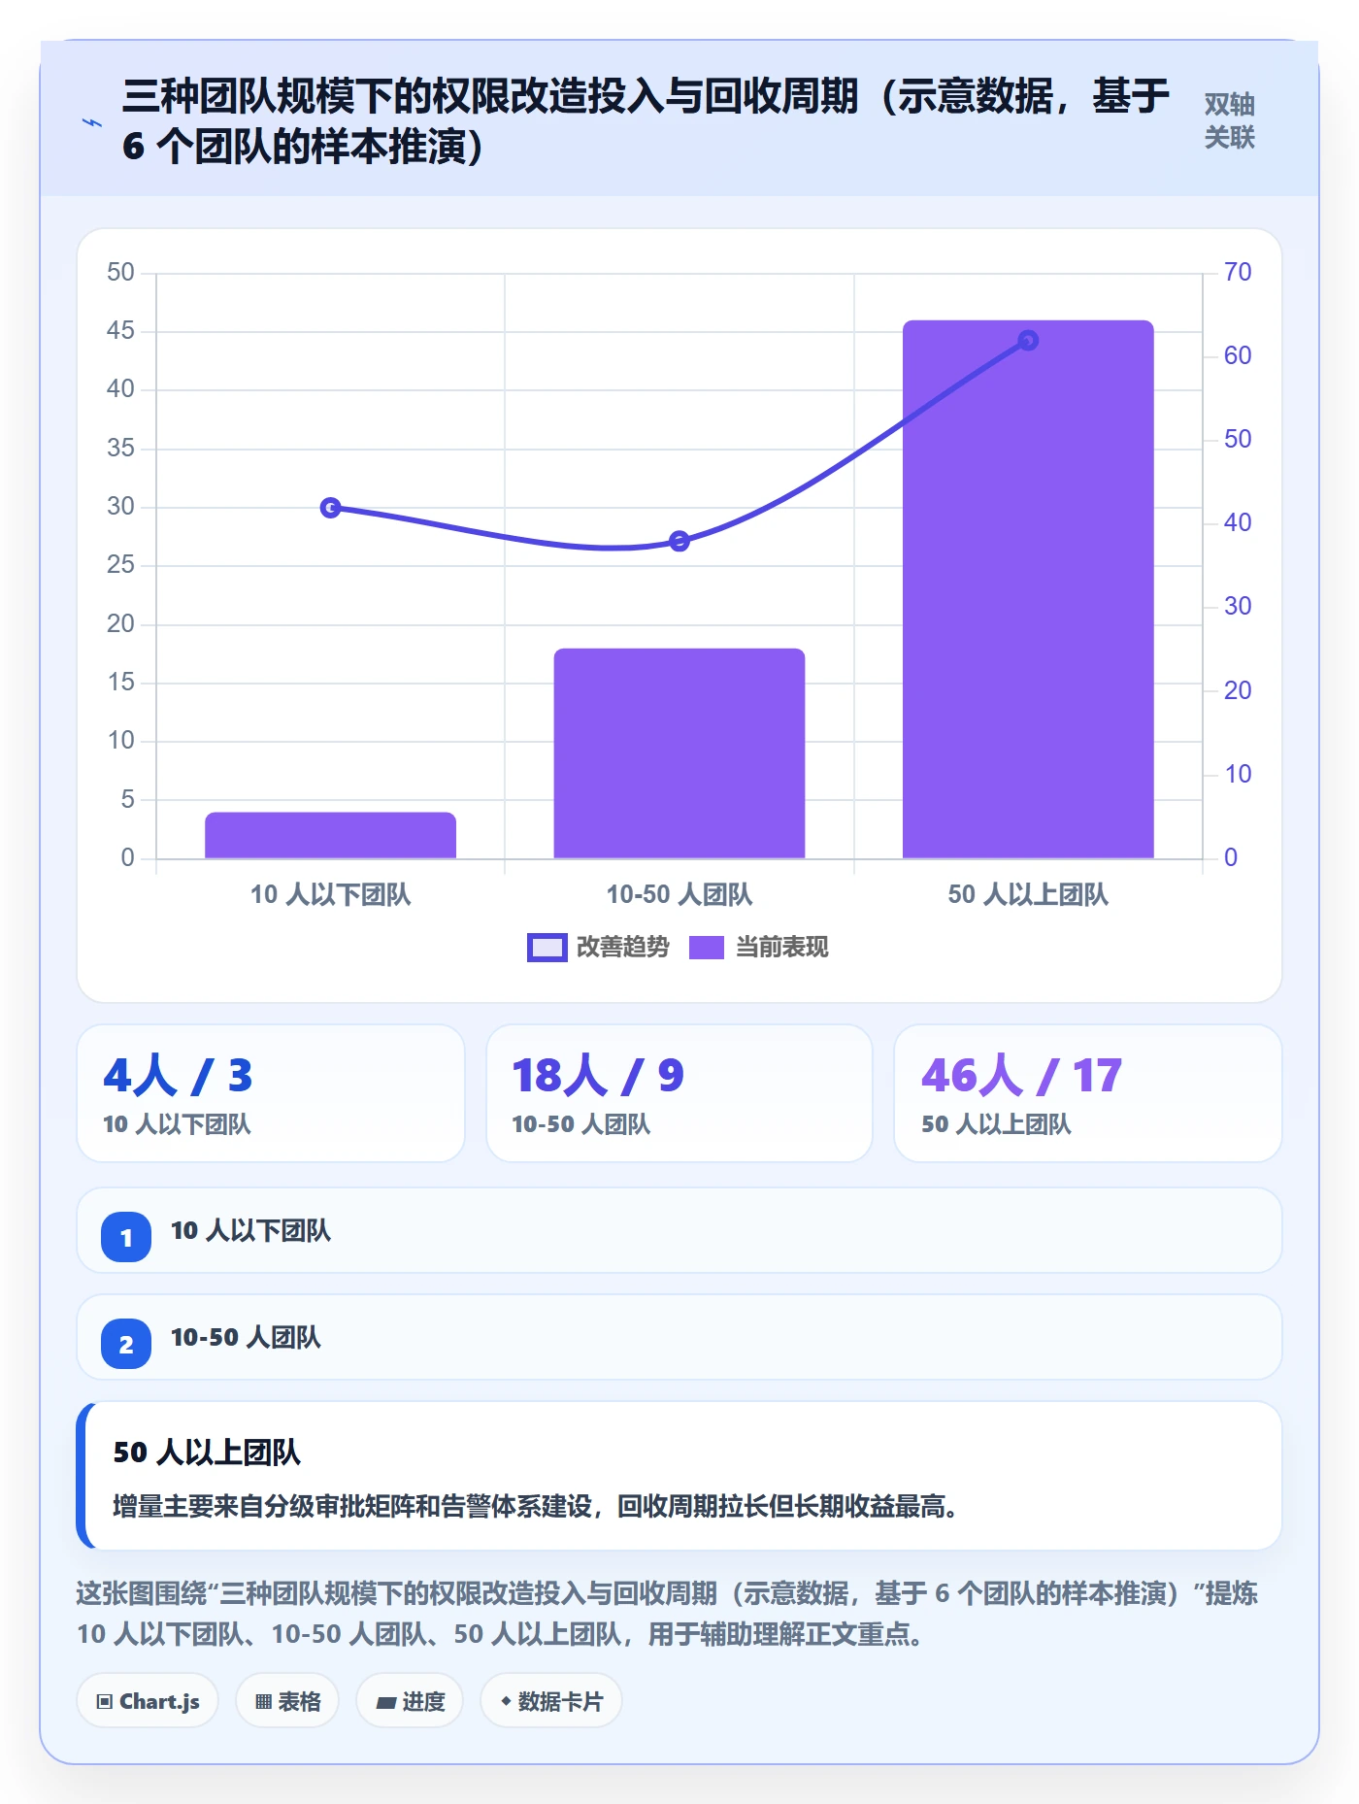1359x1804 pixels.
Task: Click the 数据卡片 tag
Action: tap(551, 1701)
